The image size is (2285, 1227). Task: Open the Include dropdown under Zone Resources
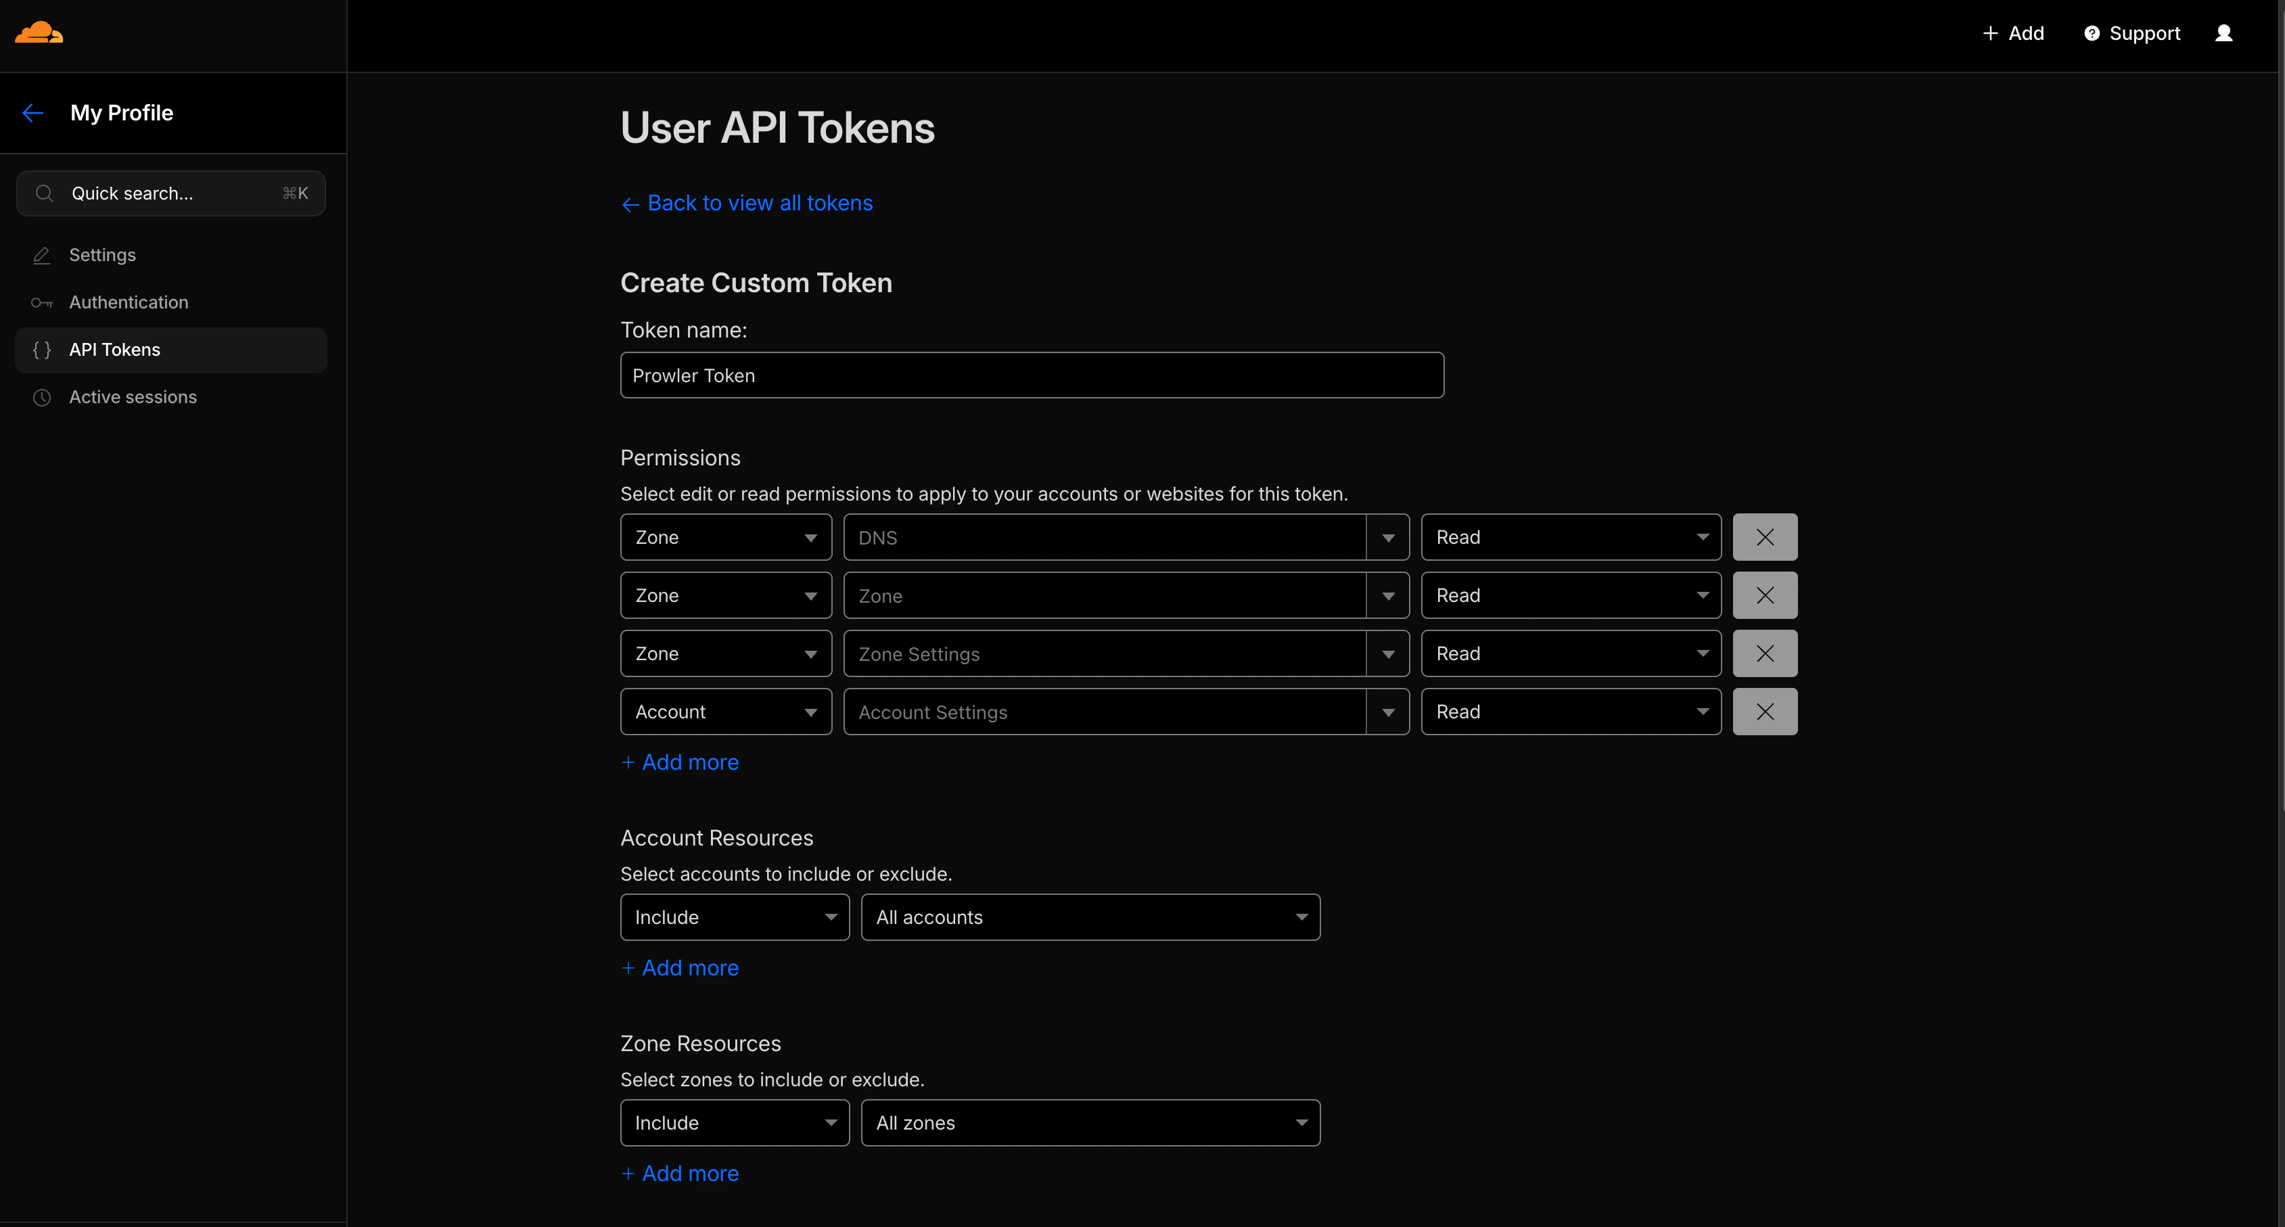tap(735, 1122)
